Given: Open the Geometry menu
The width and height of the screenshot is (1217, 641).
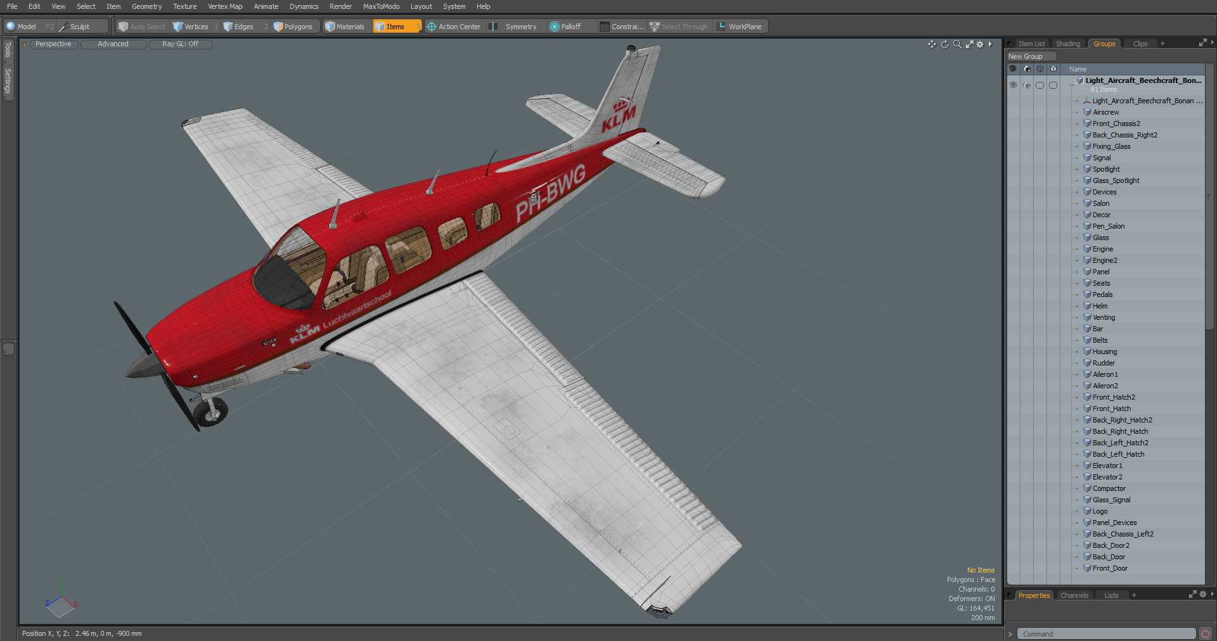Looking at the screenshot, I should point(146,6).
